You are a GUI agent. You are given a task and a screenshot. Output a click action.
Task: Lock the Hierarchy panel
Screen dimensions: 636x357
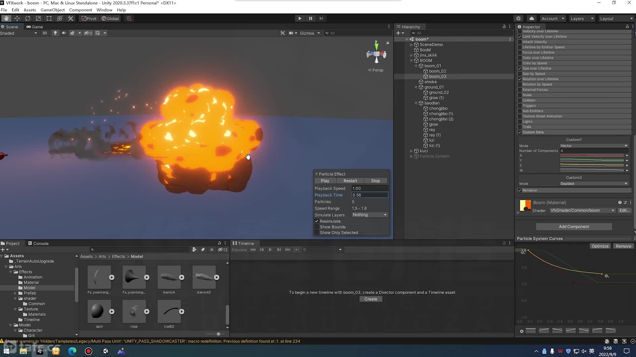(504, 26)
